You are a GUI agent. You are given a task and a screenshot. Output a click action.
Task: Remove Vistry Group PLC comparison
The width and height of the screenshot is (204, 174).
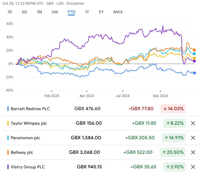pyautogui.click(x=193, y=167)
